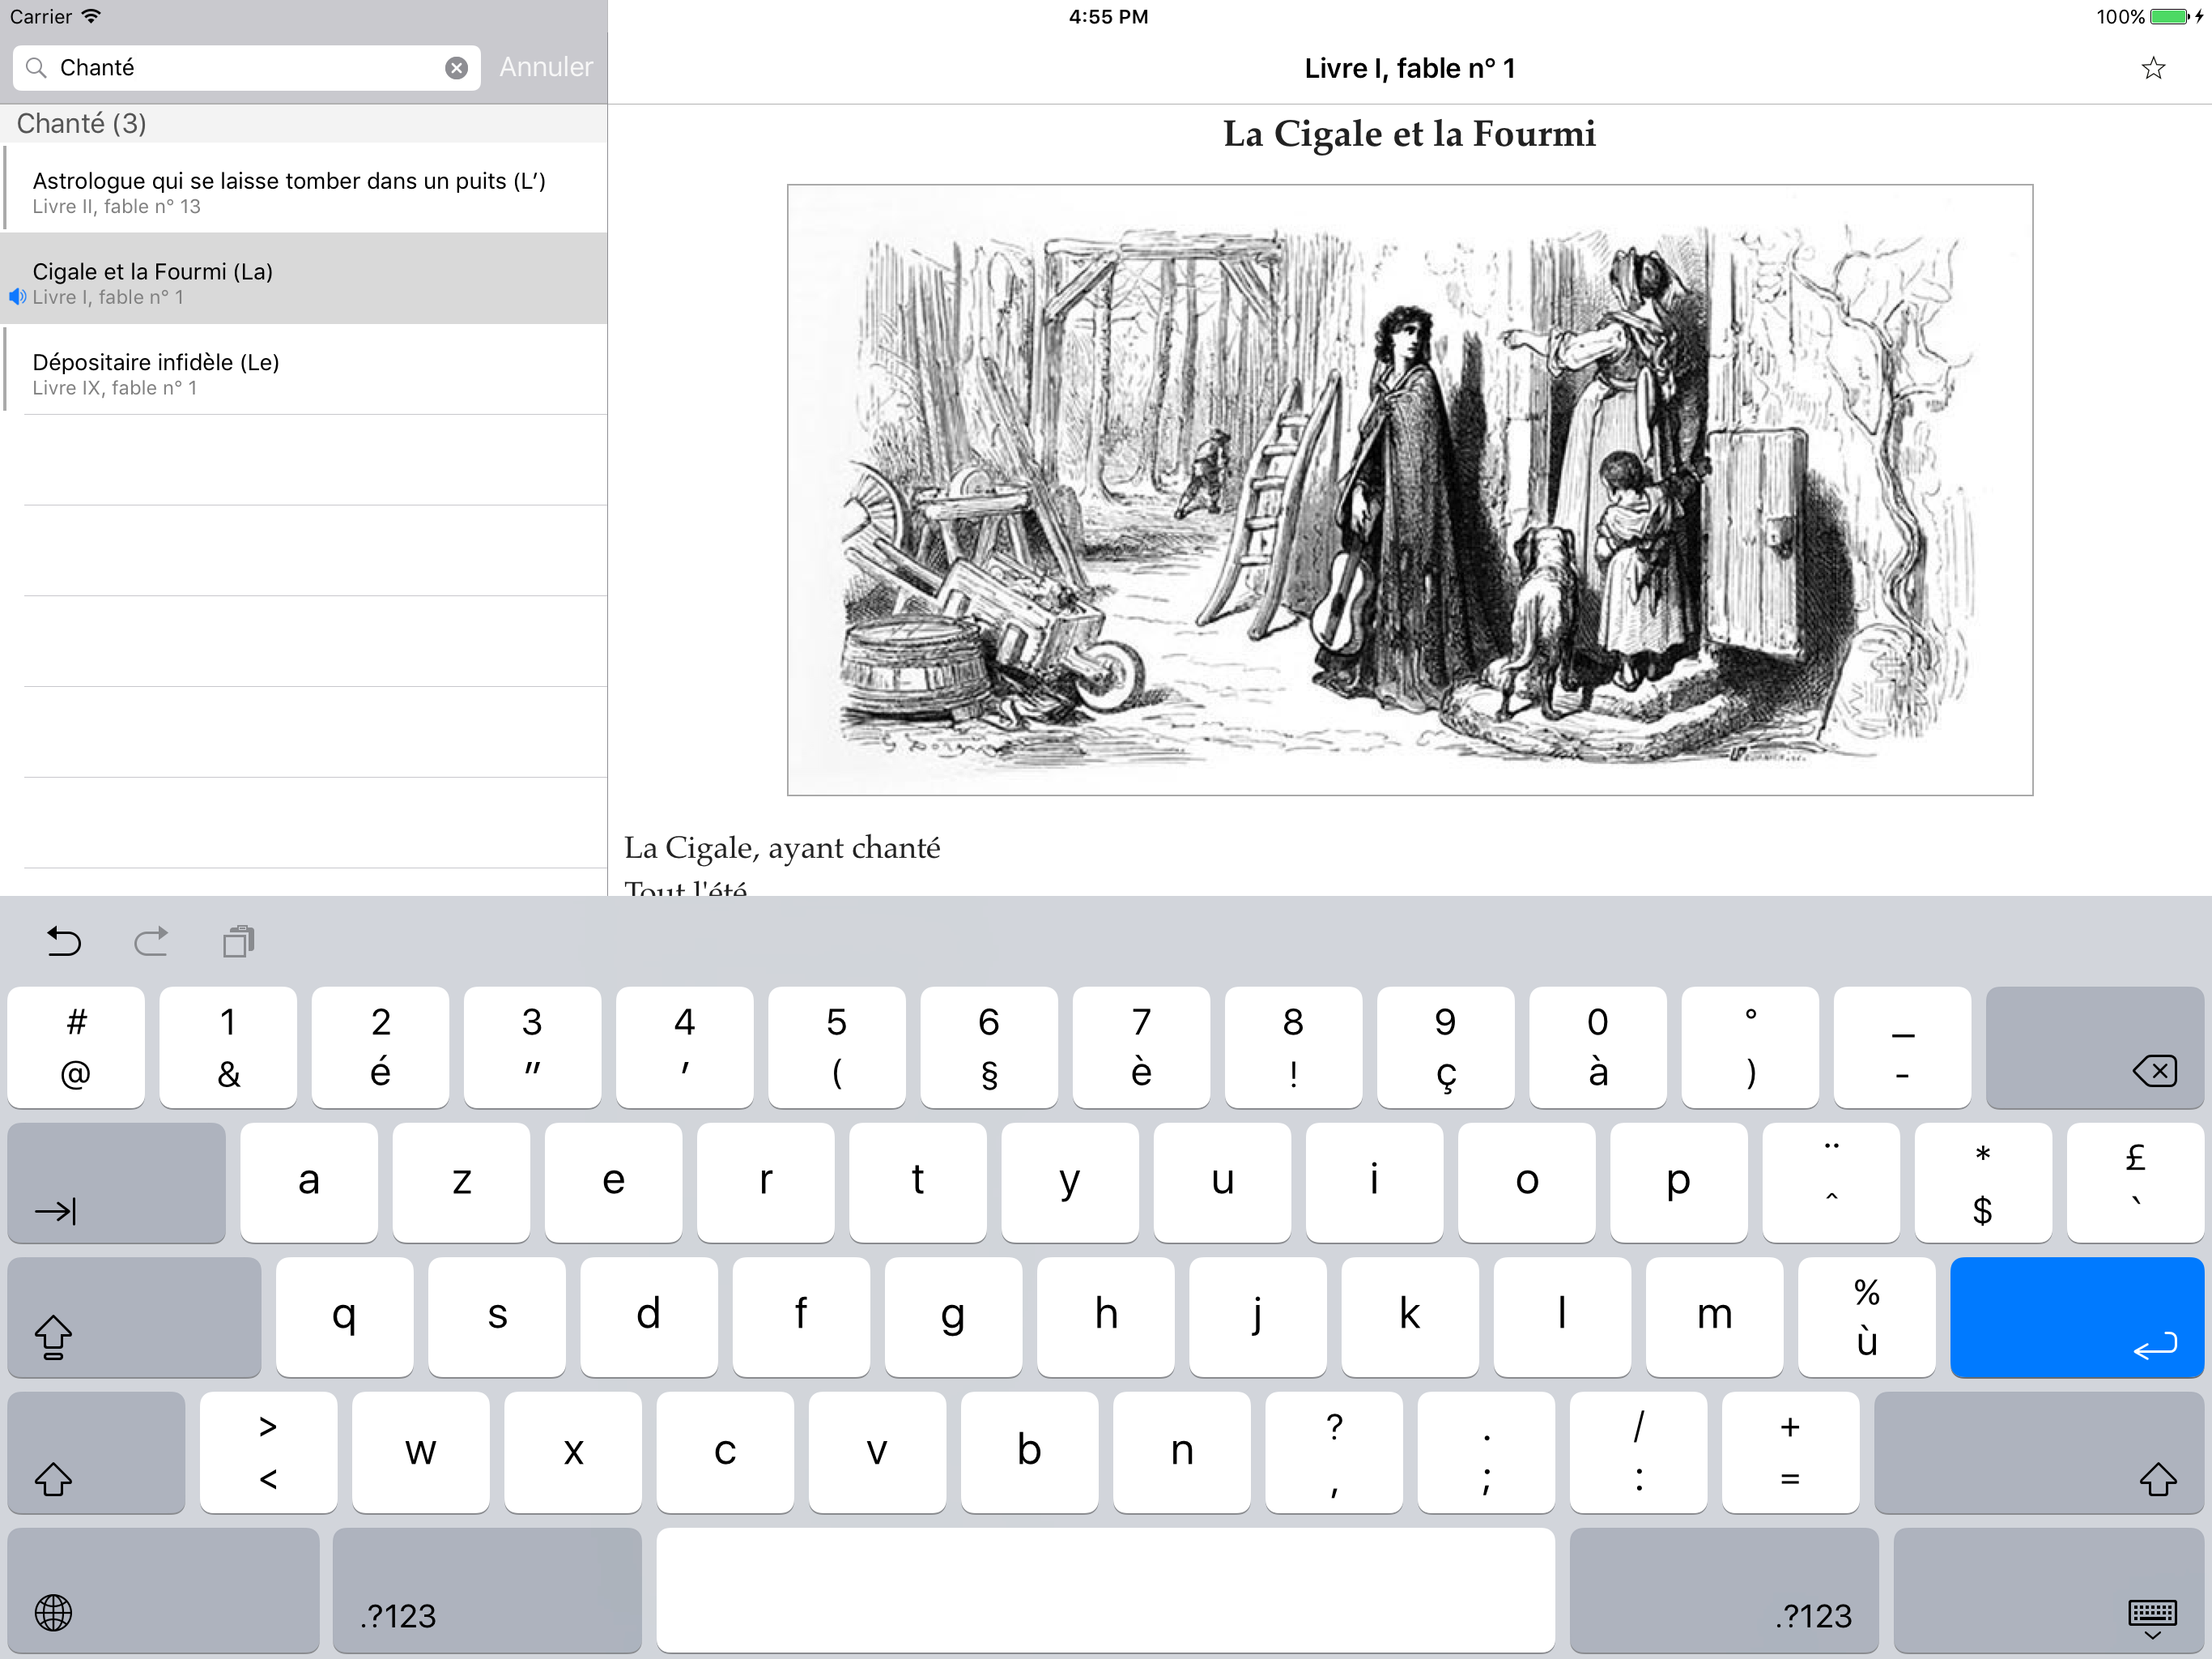Tap the blue return key
This screenshot has height=1659, width=2212.
click(2077, 1317)
